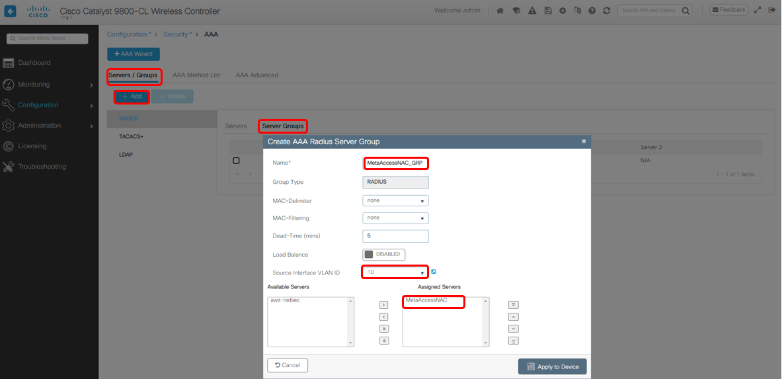Tick the checkbox in the server groups table row
782x379 pixels.
pos(236,160)
